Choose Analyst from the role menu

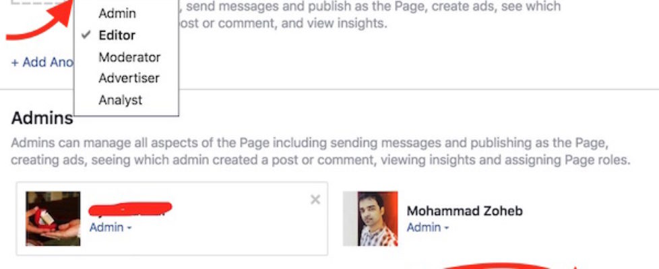pos(120,100)
